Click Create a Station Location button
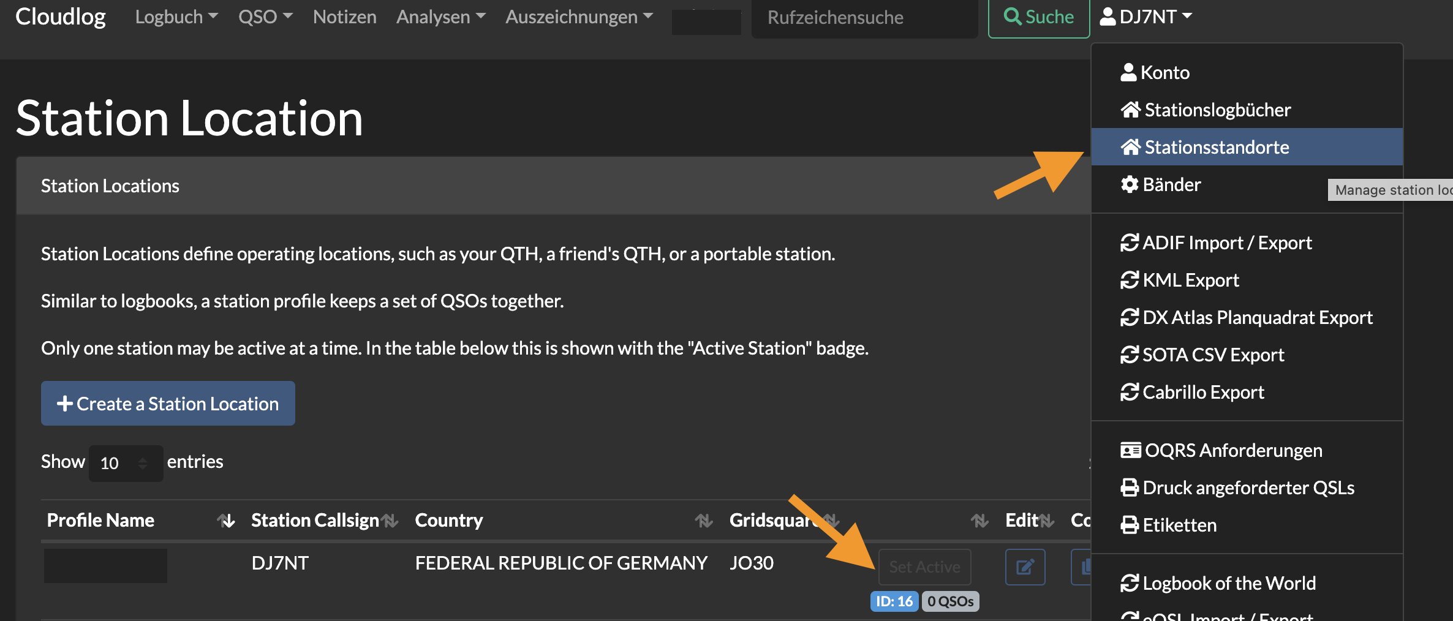1453x621 pixels. [168, 404]
